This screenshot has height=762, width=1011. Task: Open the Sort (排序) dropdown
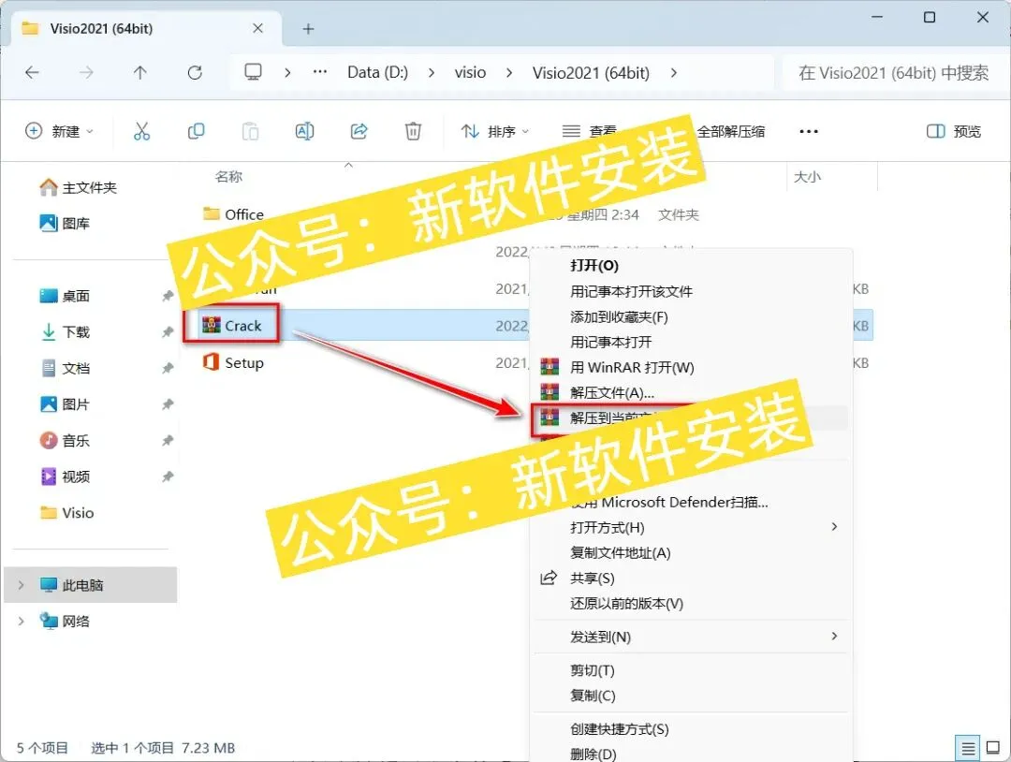tap(495, 131)
